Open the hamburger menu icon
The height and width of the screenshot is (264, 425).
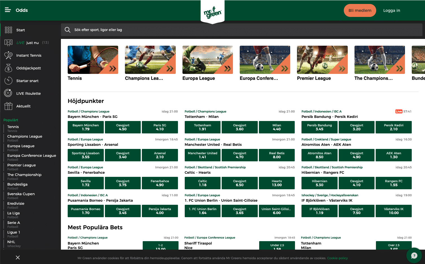pyautogui.click(x=8, y=10)
